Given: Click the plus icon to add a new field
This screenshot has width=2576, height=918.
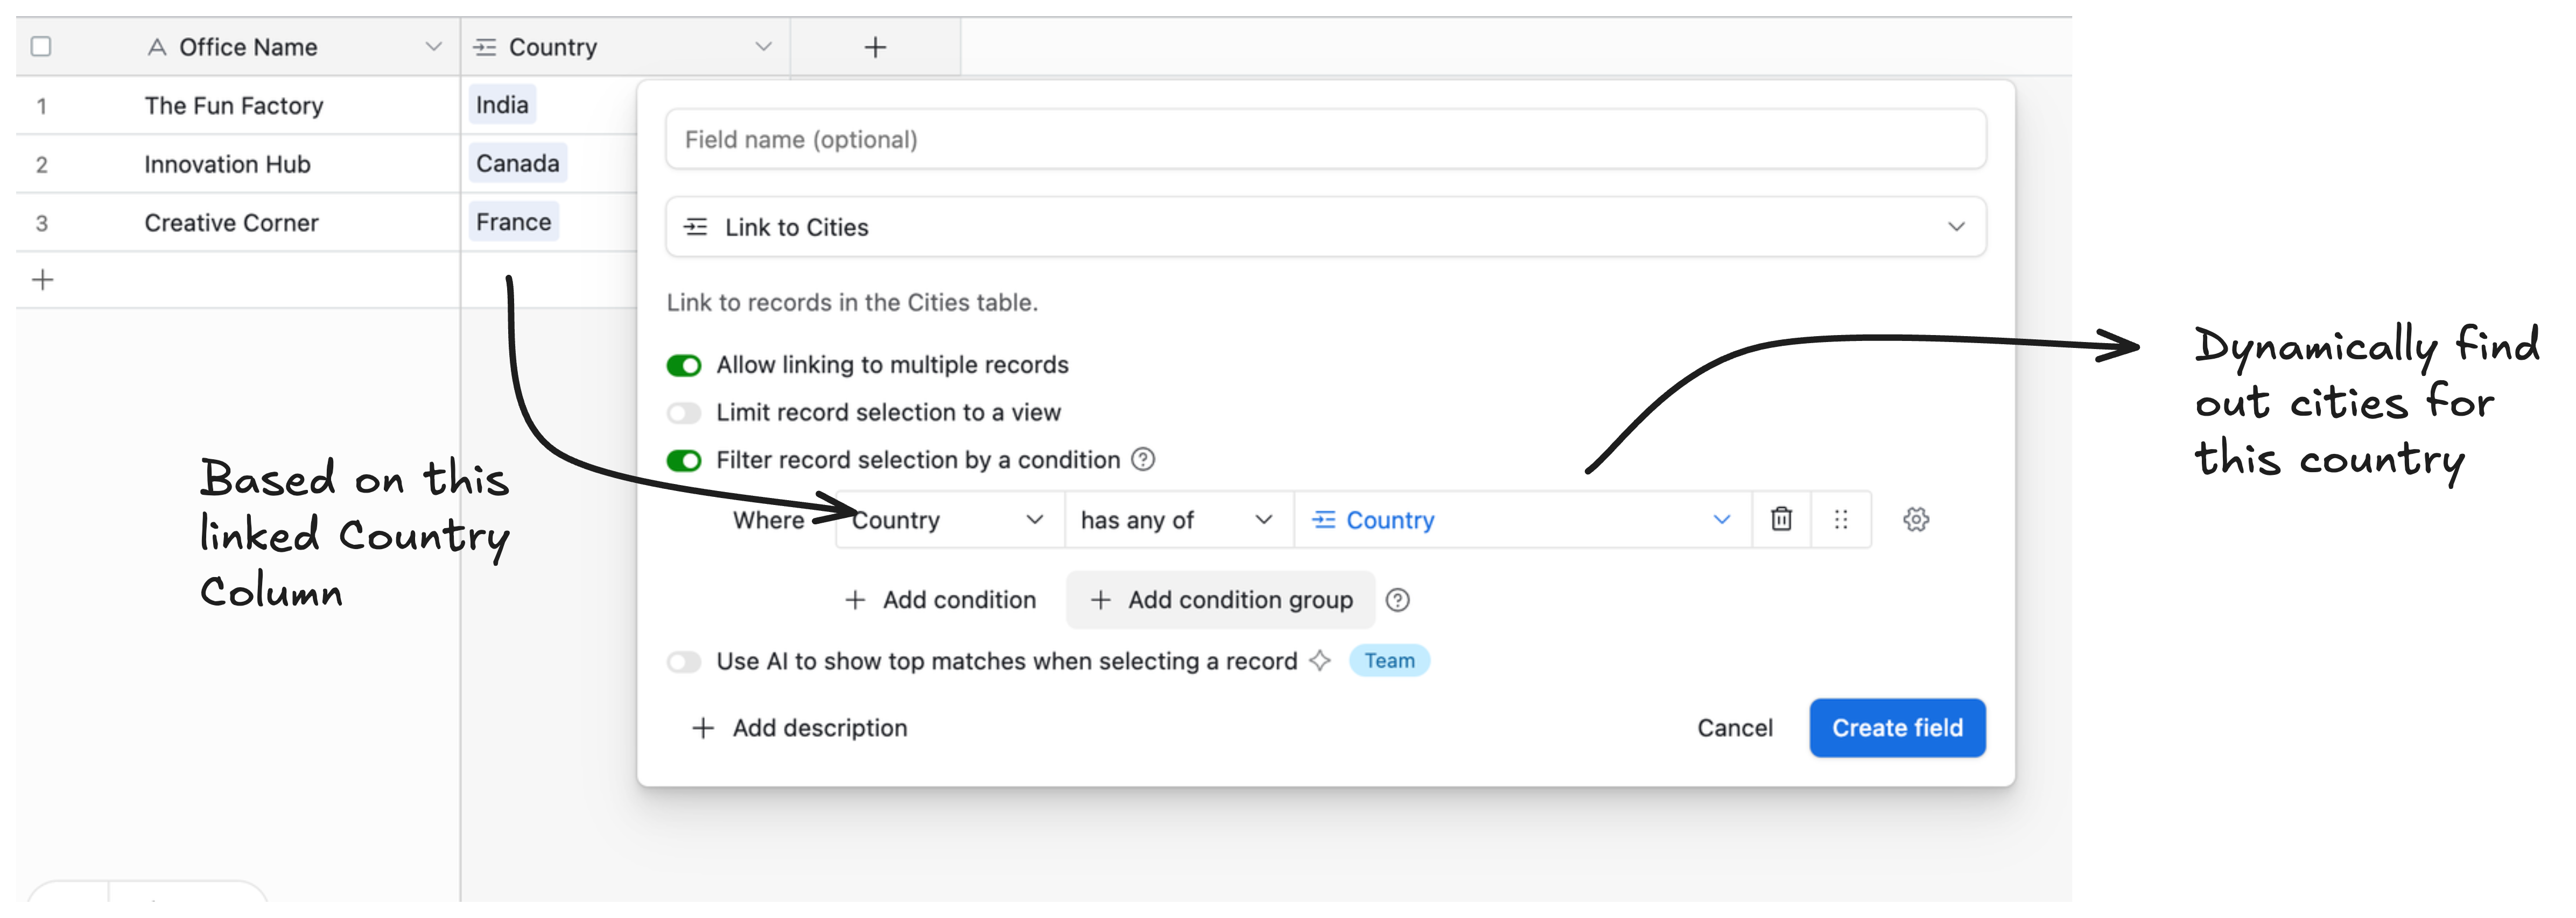Looking at the screenshot, I should tap(875, 46).
